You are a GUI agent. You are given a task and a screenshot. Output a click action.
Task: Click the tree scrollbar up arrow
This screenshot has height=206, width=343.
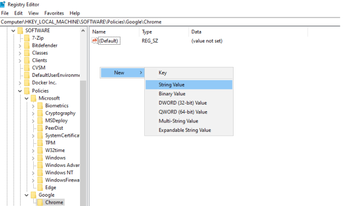point(83,31)
